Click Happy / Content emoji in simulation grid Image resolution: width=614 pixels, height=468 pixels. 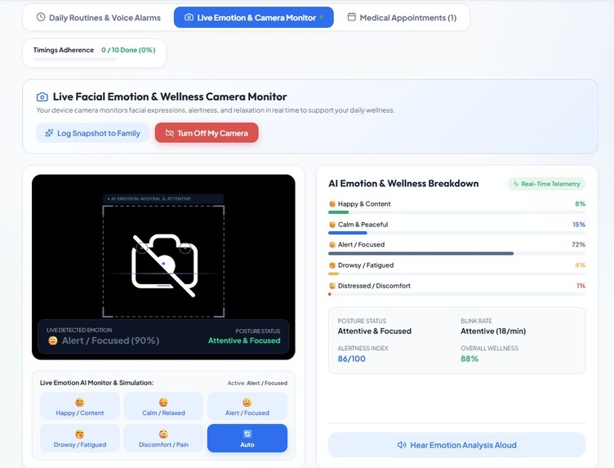80,402
